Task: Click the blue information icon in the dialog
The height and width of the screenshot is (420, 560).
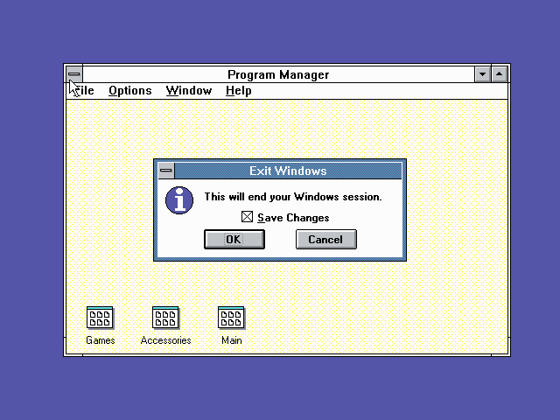Action: click(x=179, y=199)
